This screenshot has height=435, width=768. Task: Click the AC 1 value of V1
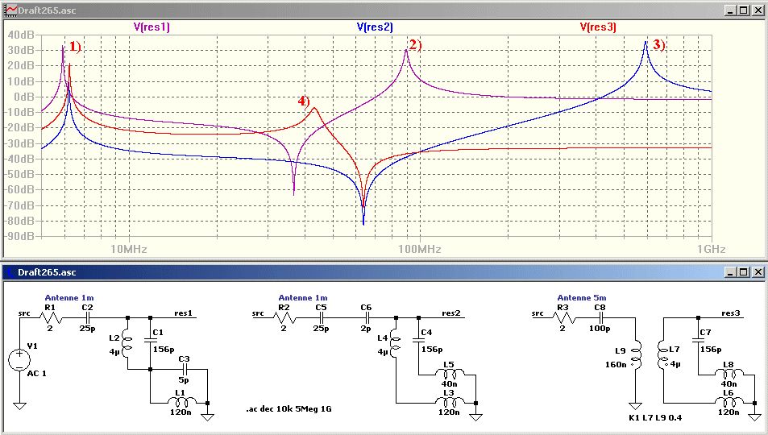tap(37, 373)
